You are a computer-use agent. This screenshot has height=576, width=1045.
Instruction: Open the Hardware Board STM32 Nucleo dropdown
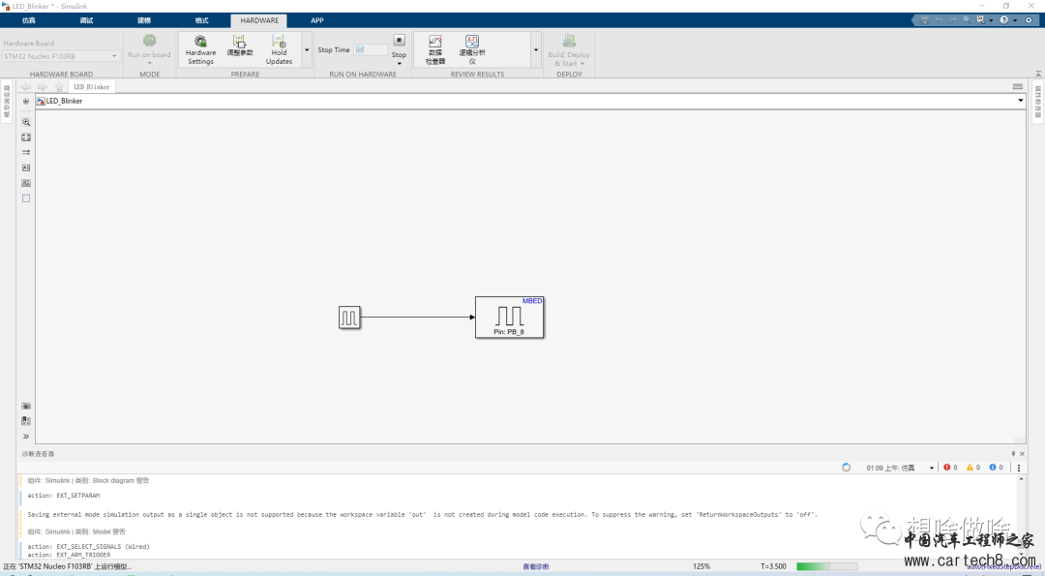click(x=60, y=56)
